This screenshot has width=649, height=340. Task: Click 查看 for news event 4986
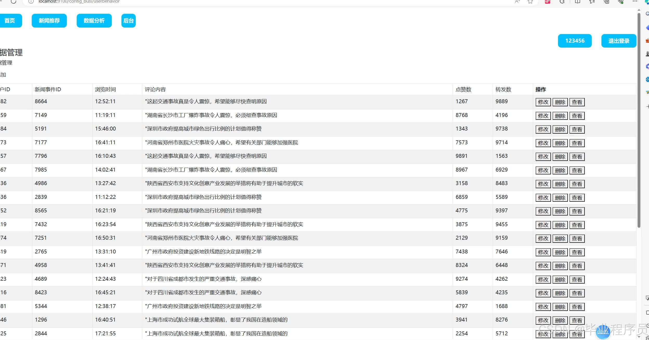click(577, 184)
